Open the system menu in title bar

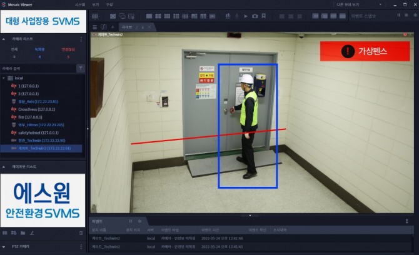(x=79, y=4)
